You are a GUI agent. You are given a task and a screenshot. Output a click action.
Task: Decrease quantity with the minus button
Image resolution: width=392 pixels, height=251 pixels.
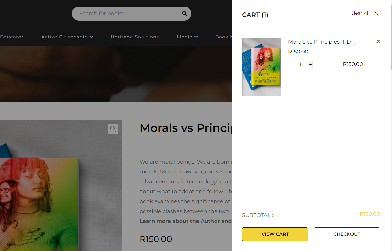(290, 65)
